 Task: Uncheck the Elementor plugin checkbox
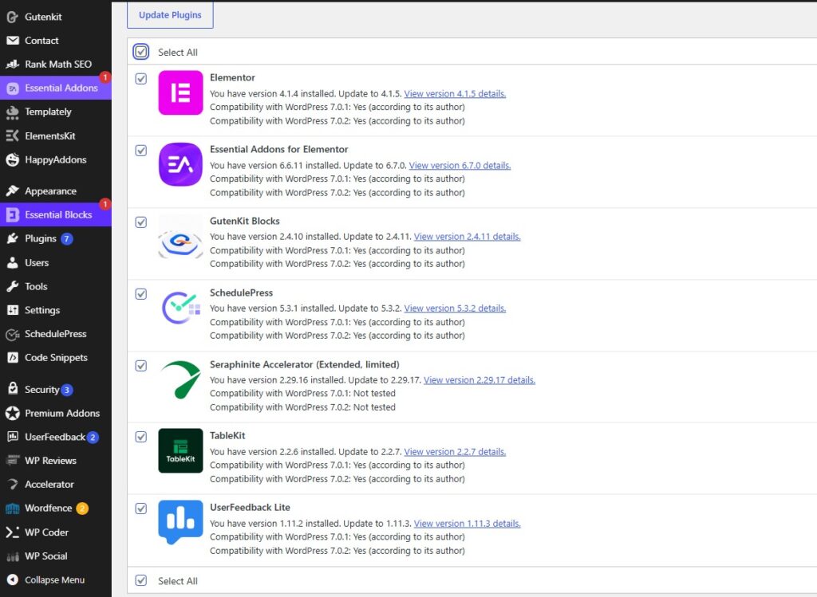click(x=140, y=79)
